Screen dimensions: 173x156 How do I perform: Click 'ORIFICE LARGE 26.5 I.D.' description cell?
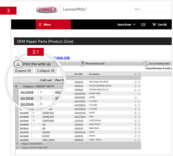point(99,89)
